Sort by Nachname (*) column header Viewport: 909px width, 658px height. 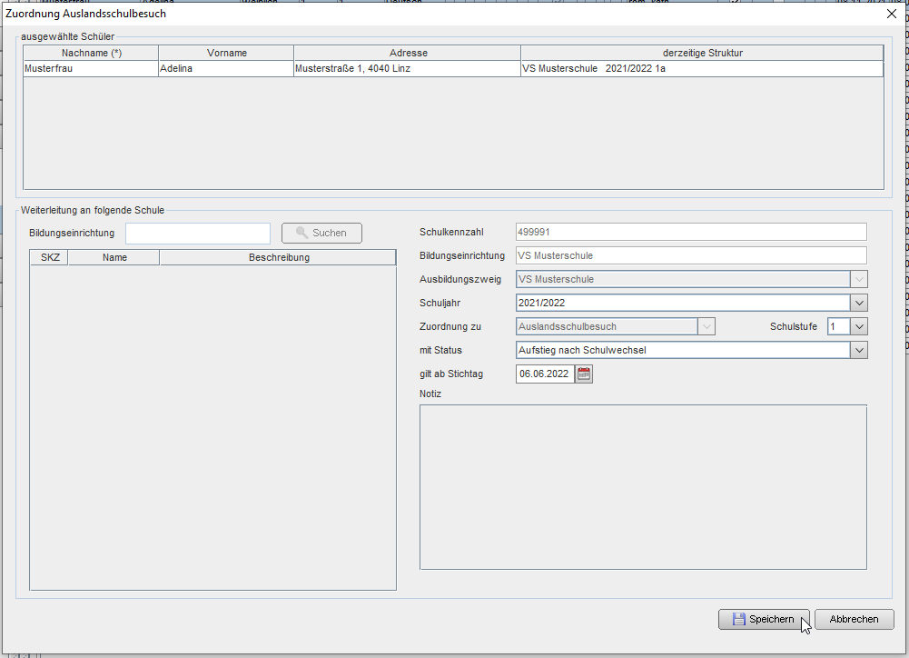[x=91, y=53]
